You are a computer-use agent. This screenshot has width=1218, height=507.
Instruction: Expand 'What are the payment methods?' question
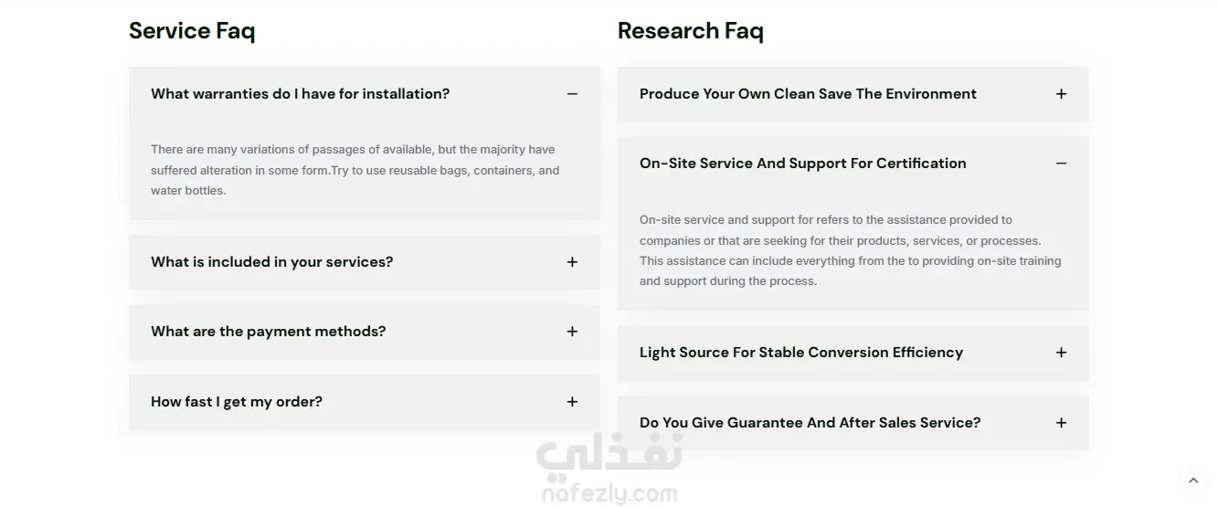click(x=269, y=332)
